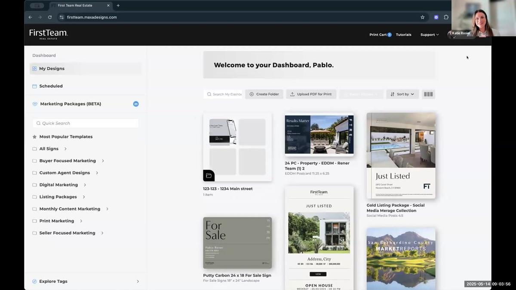Click the Seller Focused Marketing folder icon

[34, 233]
